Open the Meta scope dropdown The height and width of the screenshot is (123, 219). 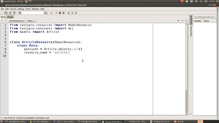coord(31,21)
